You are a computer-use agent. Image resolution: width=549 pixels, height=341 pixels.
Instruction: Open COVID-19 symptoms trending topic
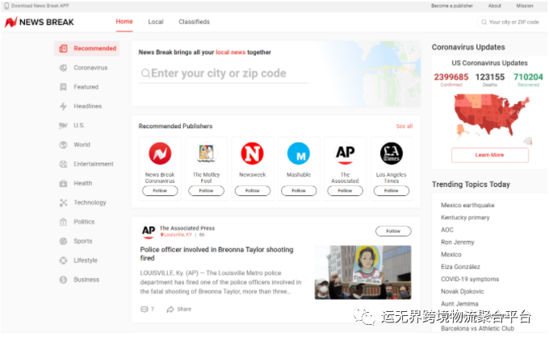pos(470,279)
